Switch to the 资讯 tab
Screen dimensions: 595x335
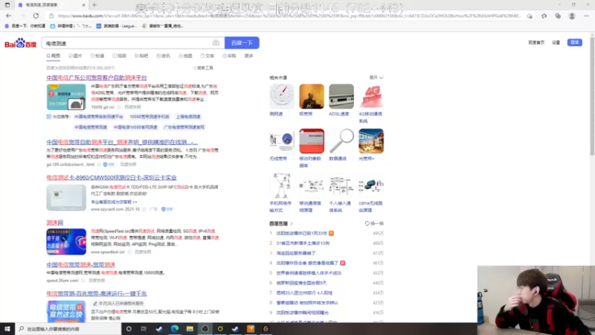[x=163, y=56]
